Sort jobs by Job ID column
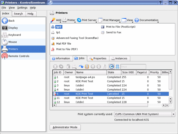 (58, 72)
